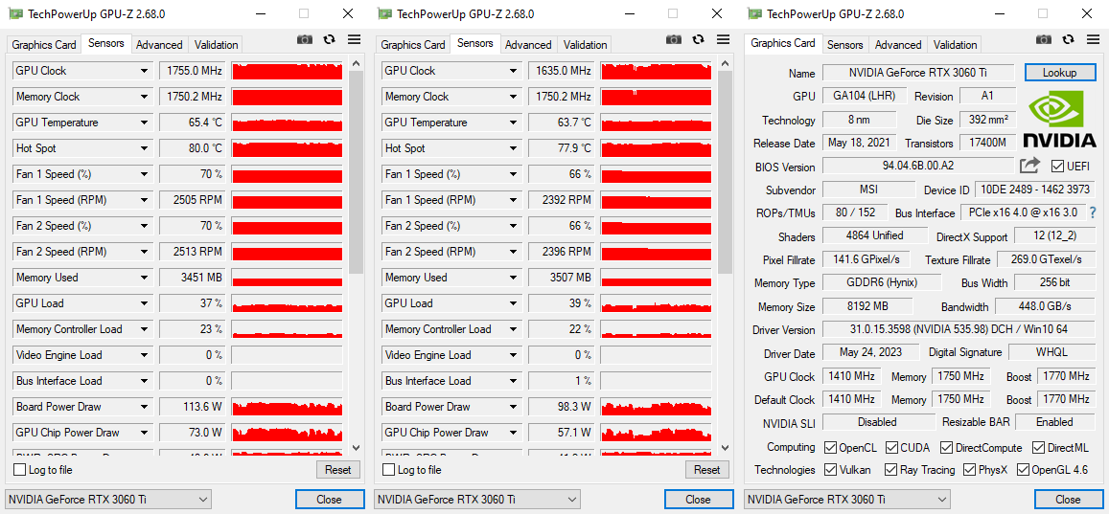Click the GPU Clock graph in the left window
The image size is (1109, 514).
288,71
